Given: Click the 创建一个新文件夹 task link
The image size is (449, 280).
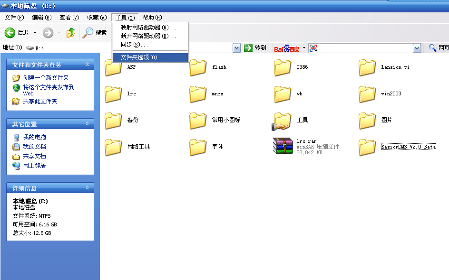Looking at the screenshot, I should pos(46,78).
